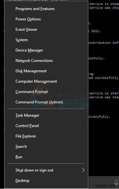Viewport: 119px width, 189px height.
Task: Open Network Connections
Action: [46, 61]
